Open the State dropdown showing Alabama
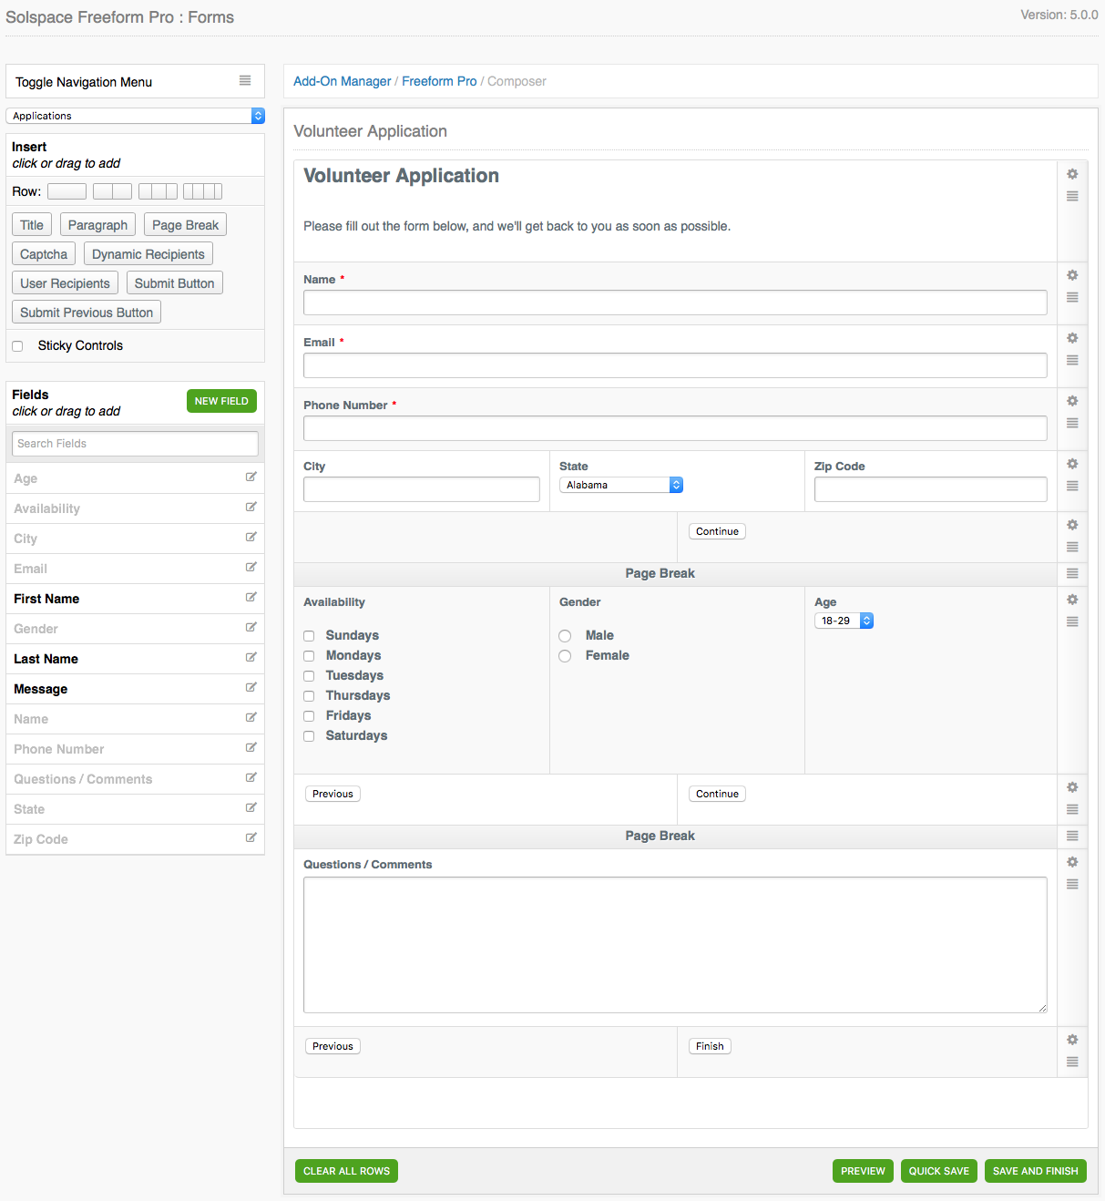The height and width of the screenshot is (1201, 1105). (x=620, y=485)
